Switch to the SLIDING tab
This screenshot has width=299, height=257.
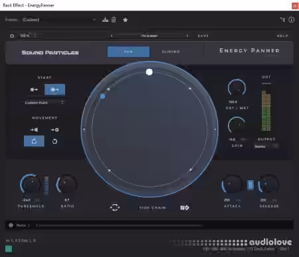[x=171, y=52]
